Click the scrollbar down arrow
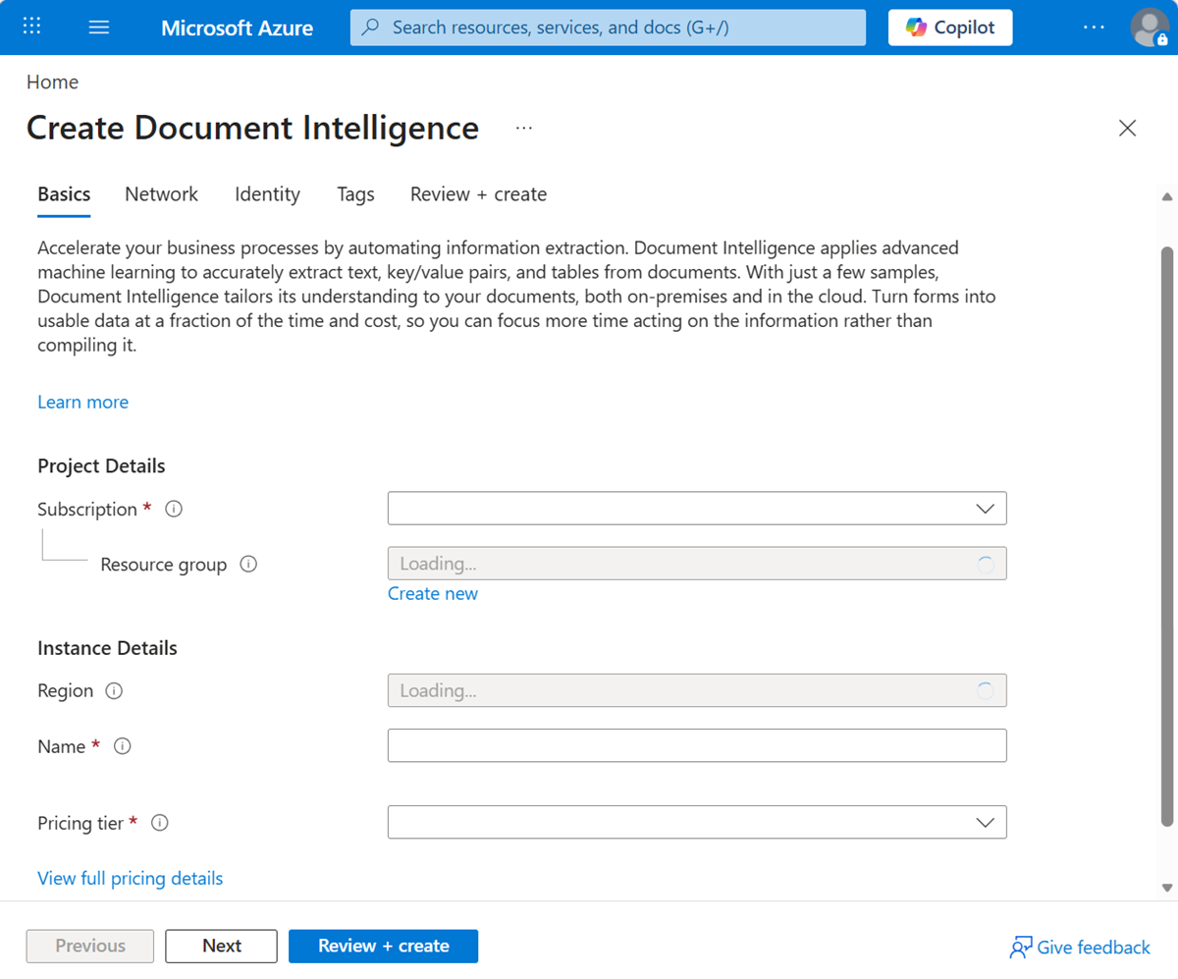1178x979 pixels. [1167, 887]
